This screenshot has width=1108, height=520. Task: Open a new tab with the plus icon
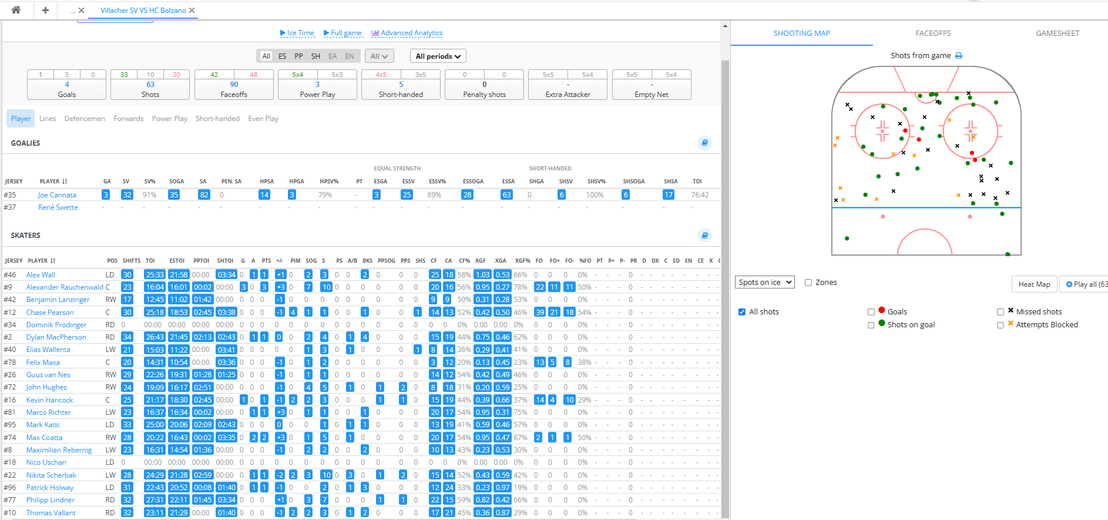[45, 10]
